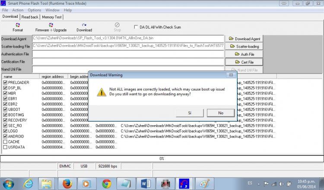This screenshot has width=324, height=190.
Task: Uncheck the ANDROID partition
Action: 5,136
